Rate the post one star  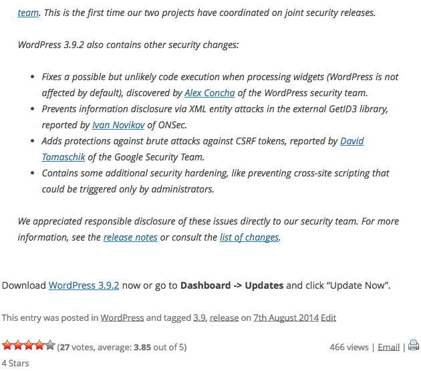tap(7, 345)
